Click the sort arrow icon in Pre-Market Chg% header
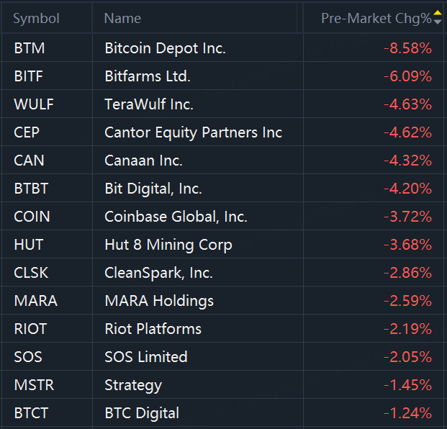This screenshot has width=447, height=429. (x=438, y=18)
